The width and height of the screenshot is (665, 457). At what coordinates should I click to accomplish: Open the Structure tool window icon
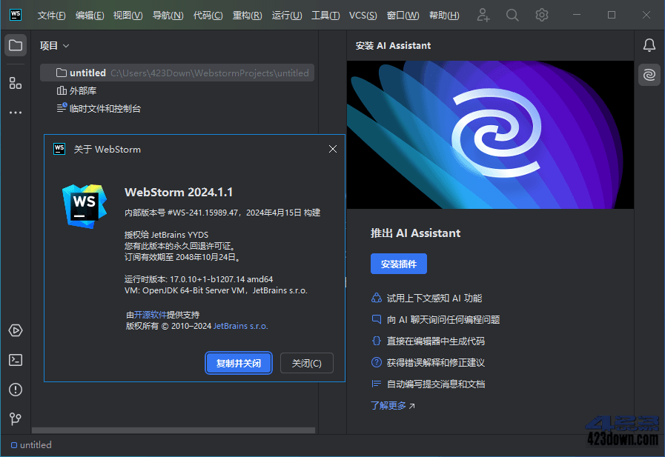[16, 83]
